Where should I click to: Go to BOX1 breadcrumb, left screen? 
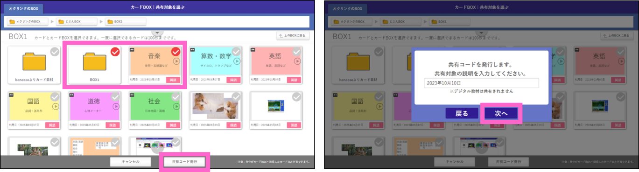coord(126,21)
